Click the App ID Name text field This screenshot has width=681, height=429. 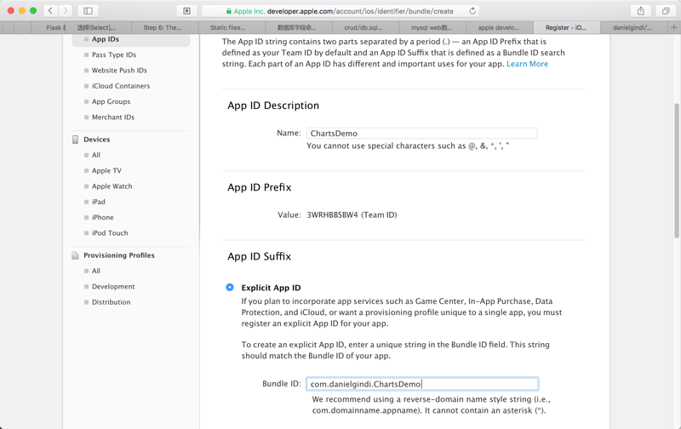422,134
